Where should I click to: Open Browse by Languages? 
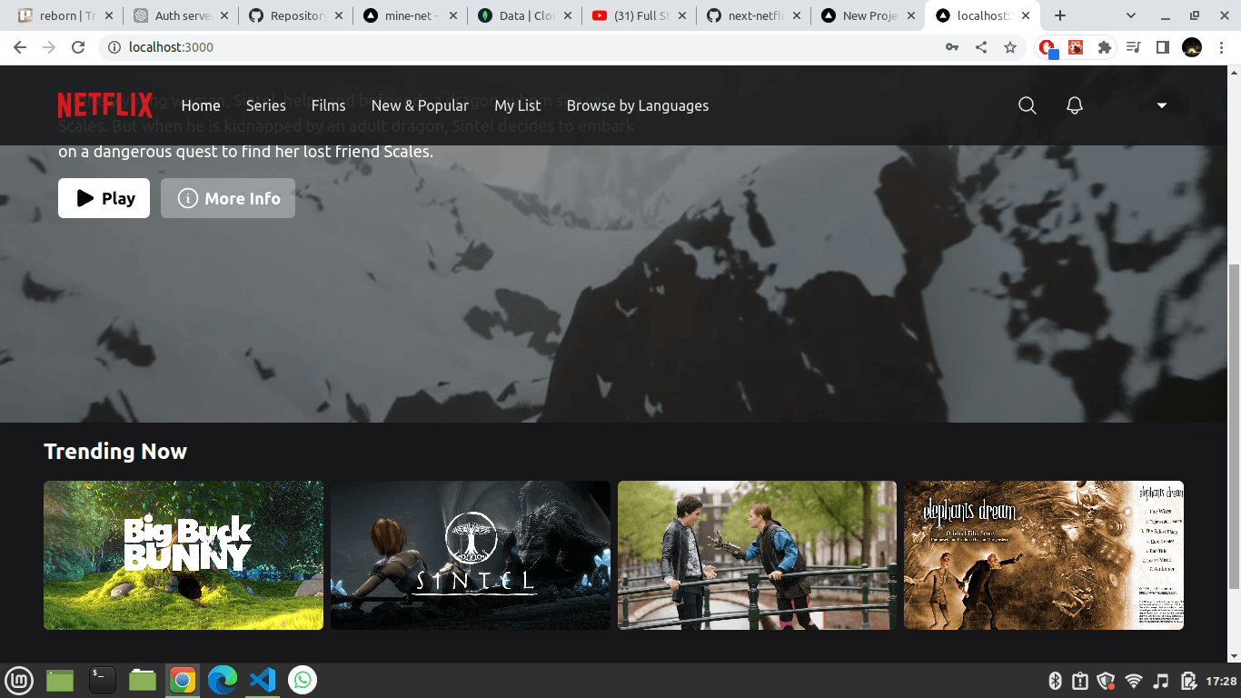[x=637, y=105]
